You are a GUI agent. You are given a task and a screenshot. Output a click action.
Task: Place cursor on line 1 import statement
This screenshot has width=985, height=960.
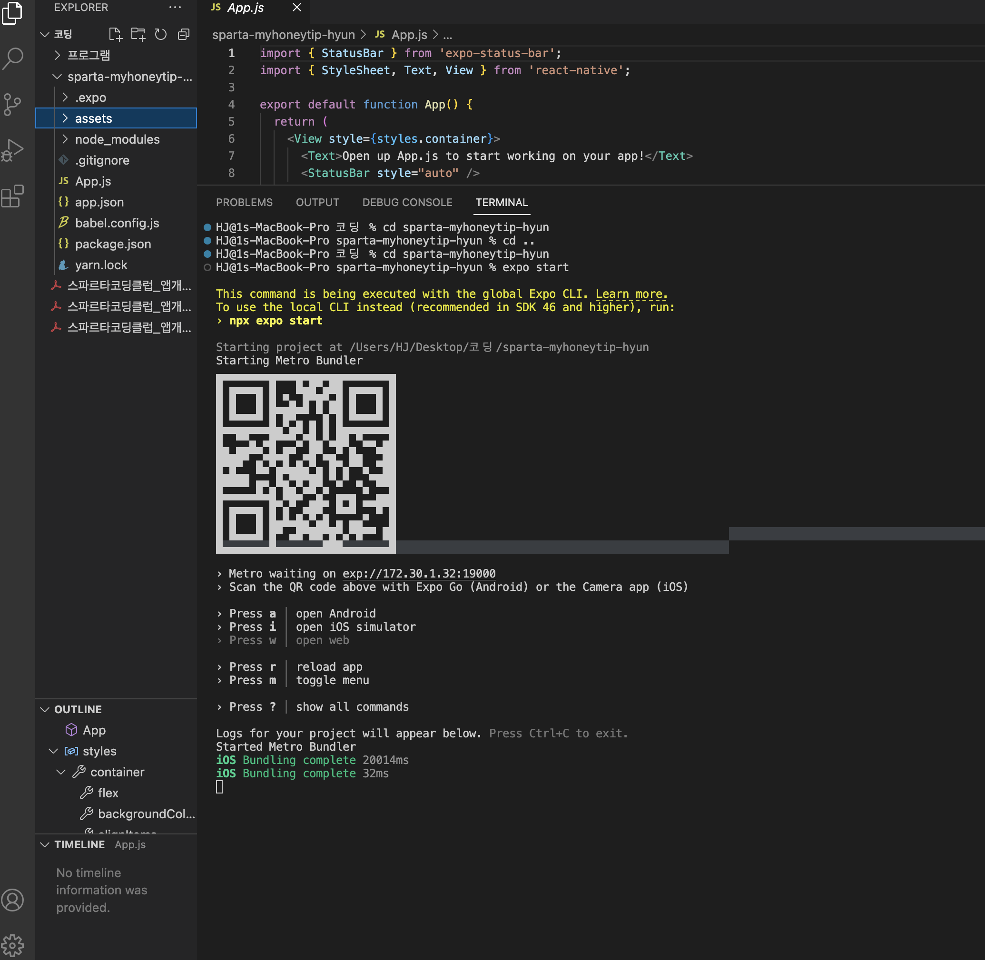click(x=410, y=53)
